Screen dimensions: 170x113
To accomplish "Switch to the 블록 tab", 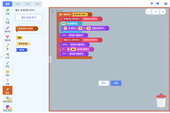I will [7, 4].
